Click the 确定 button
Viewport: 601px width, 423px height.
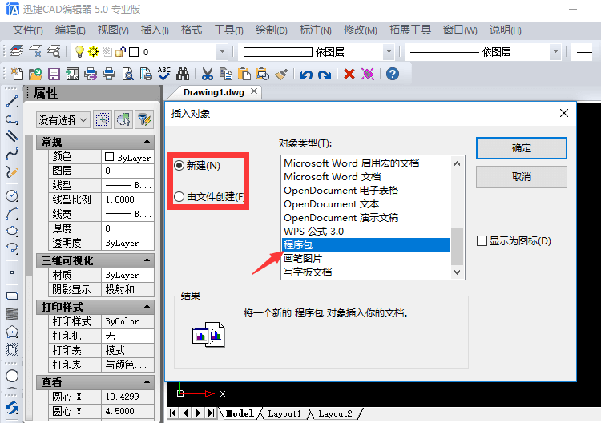click(x=521, y=148)
